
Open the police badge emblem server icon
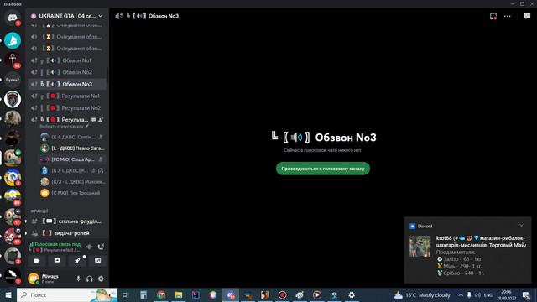pos(13,99)
